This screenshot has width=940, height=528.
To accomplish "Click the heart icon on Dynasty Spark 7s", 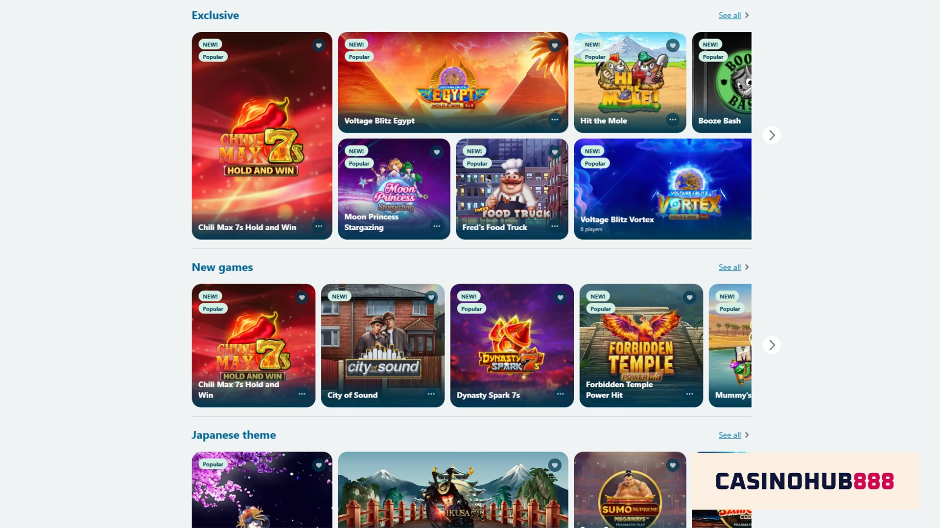I will [560, 297].
